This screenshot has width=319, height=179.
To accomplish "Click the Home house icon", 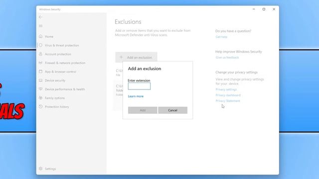I will [x=41, y=36].
